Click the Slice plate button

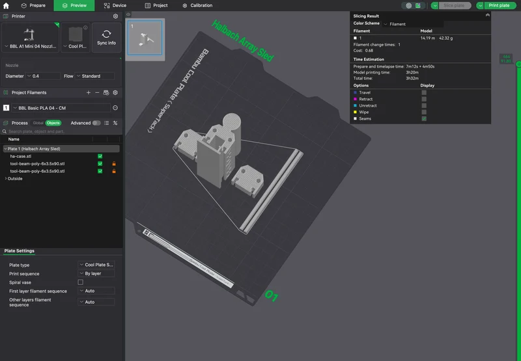(454, 6)
